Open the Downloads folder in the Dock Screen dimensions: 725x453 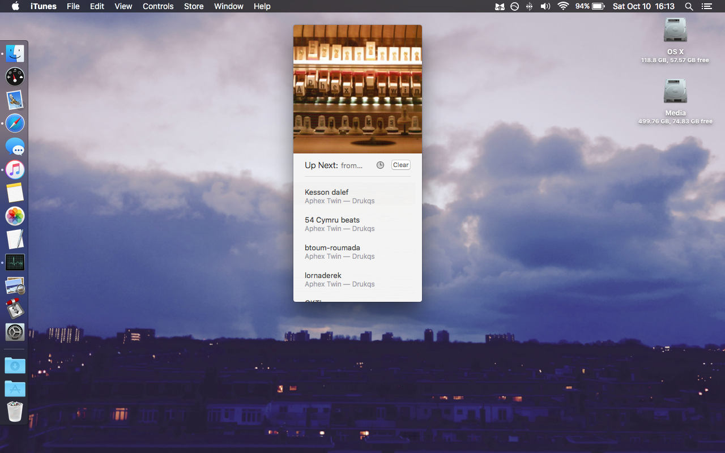[x=15, y=366]
